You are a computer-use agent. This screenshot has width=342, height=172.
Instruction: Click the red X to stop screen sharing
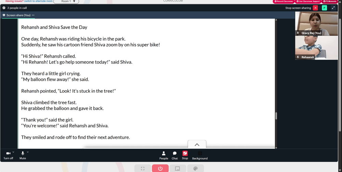(315, 8)
